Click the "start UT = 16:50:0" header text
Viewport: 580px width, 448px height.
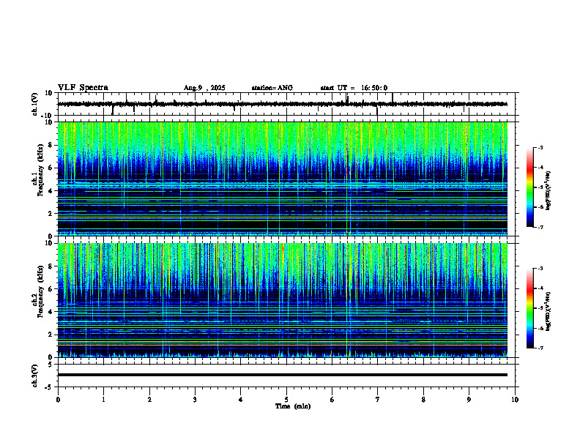pos(354,88)
